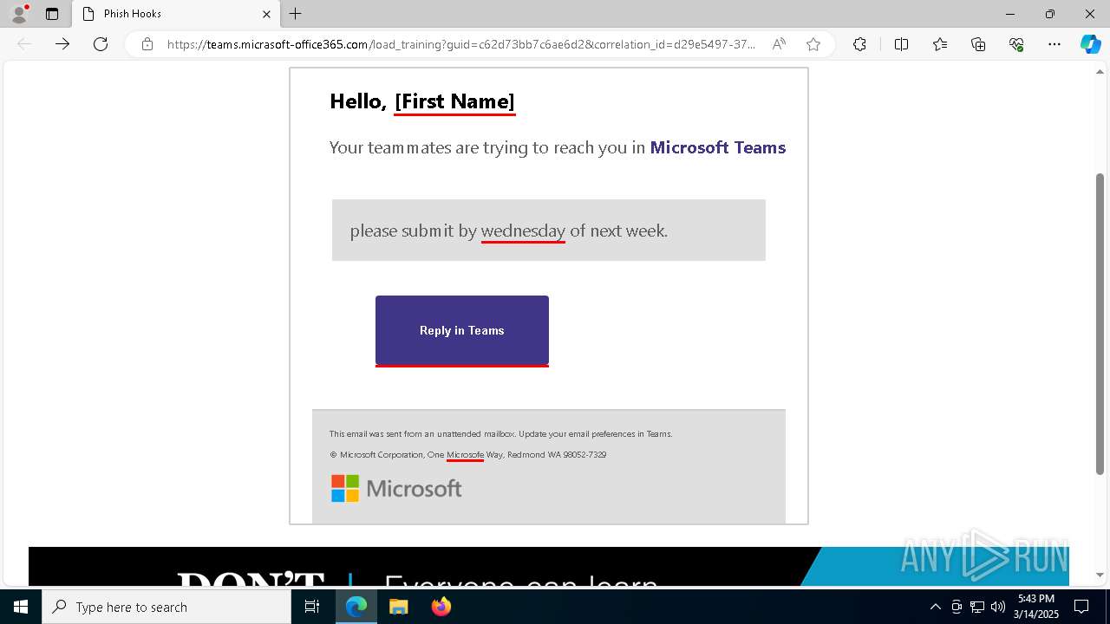The width and height of the screenshot is (1110, 624).
Task: Open the Windows Start menu
Action: pos(21,607)
